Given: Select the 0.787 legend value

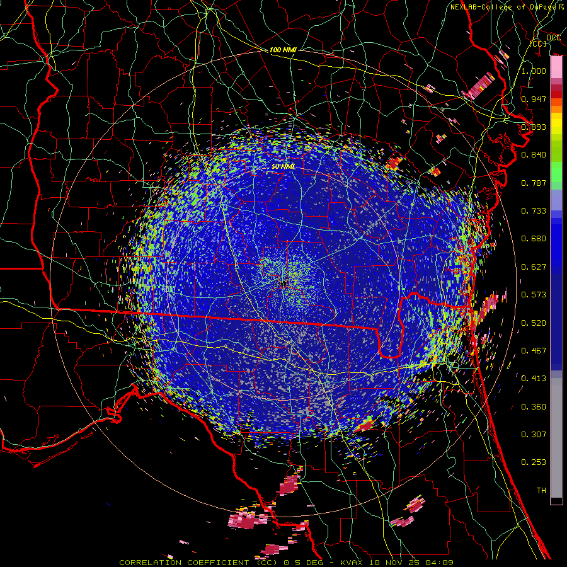Looking at the screenshot, I should [x=534, y=183].
